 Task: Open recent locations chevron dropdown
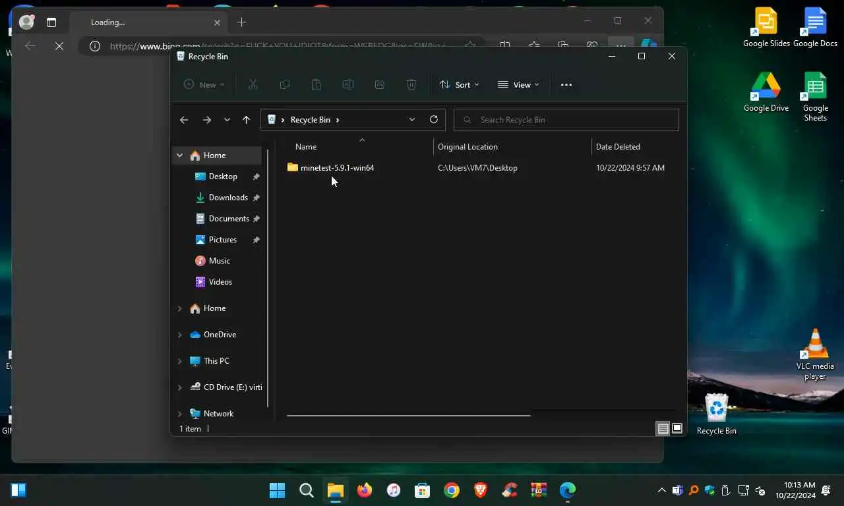coord(227,120)
